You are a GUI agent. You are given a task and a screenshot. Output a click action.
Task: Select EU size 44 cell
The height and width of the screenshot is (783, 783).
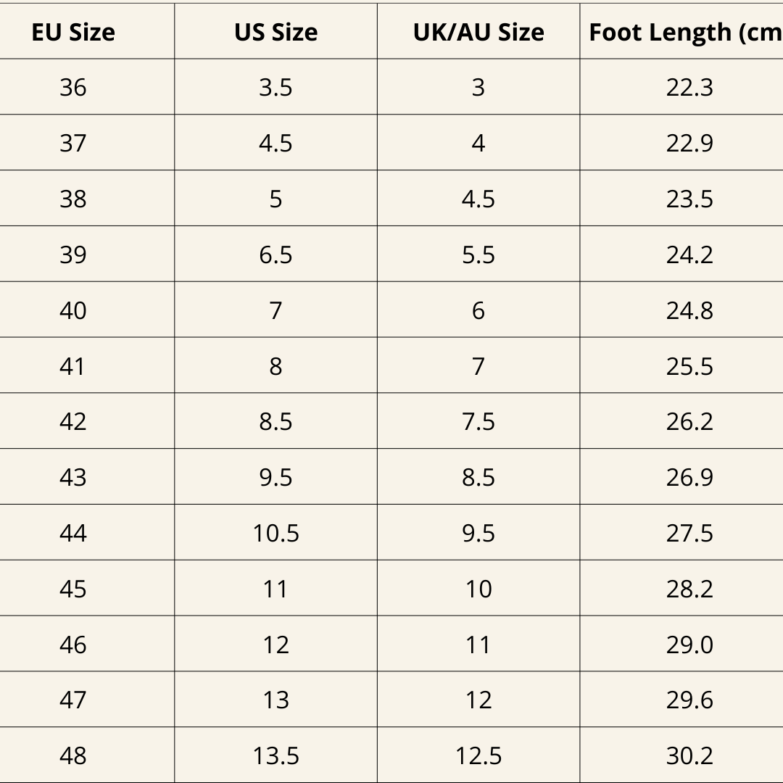click(x=73, y=533)
